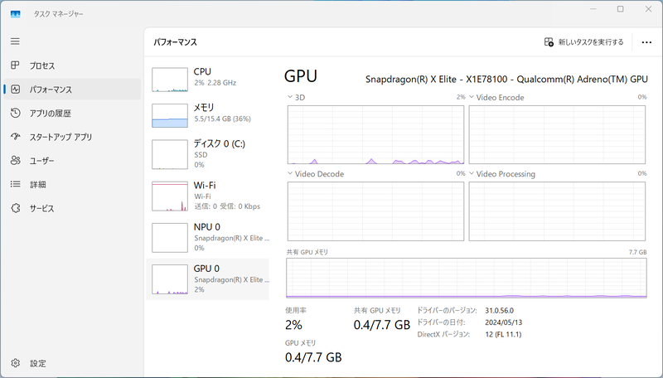
Task: Open the Video Processing engine dropdown chevron
Action: click(x=472, y=173)
